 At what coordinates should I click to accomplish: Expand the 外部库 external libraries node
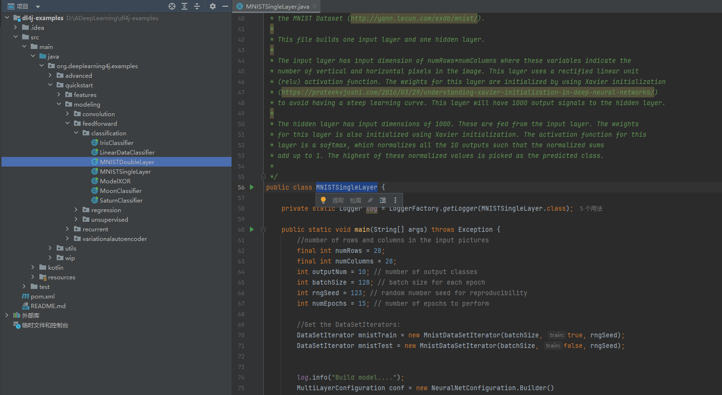[7, 315]
